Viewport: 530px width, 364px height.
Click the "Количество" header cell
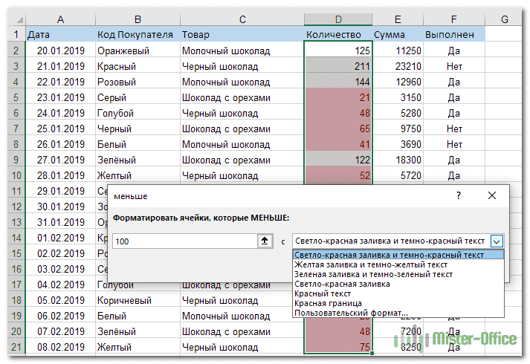[338, 34]
